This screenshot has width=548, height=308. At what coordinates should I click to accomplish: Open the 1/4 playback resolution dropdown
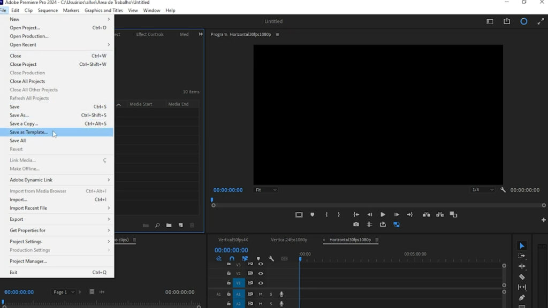click(483, 190)
